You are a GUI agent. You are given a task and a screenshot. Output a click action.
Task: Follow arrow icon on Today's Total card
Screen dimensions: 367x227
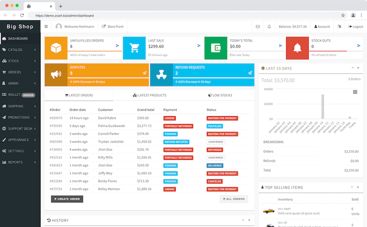pyautogui.click(x=281, y=46)
